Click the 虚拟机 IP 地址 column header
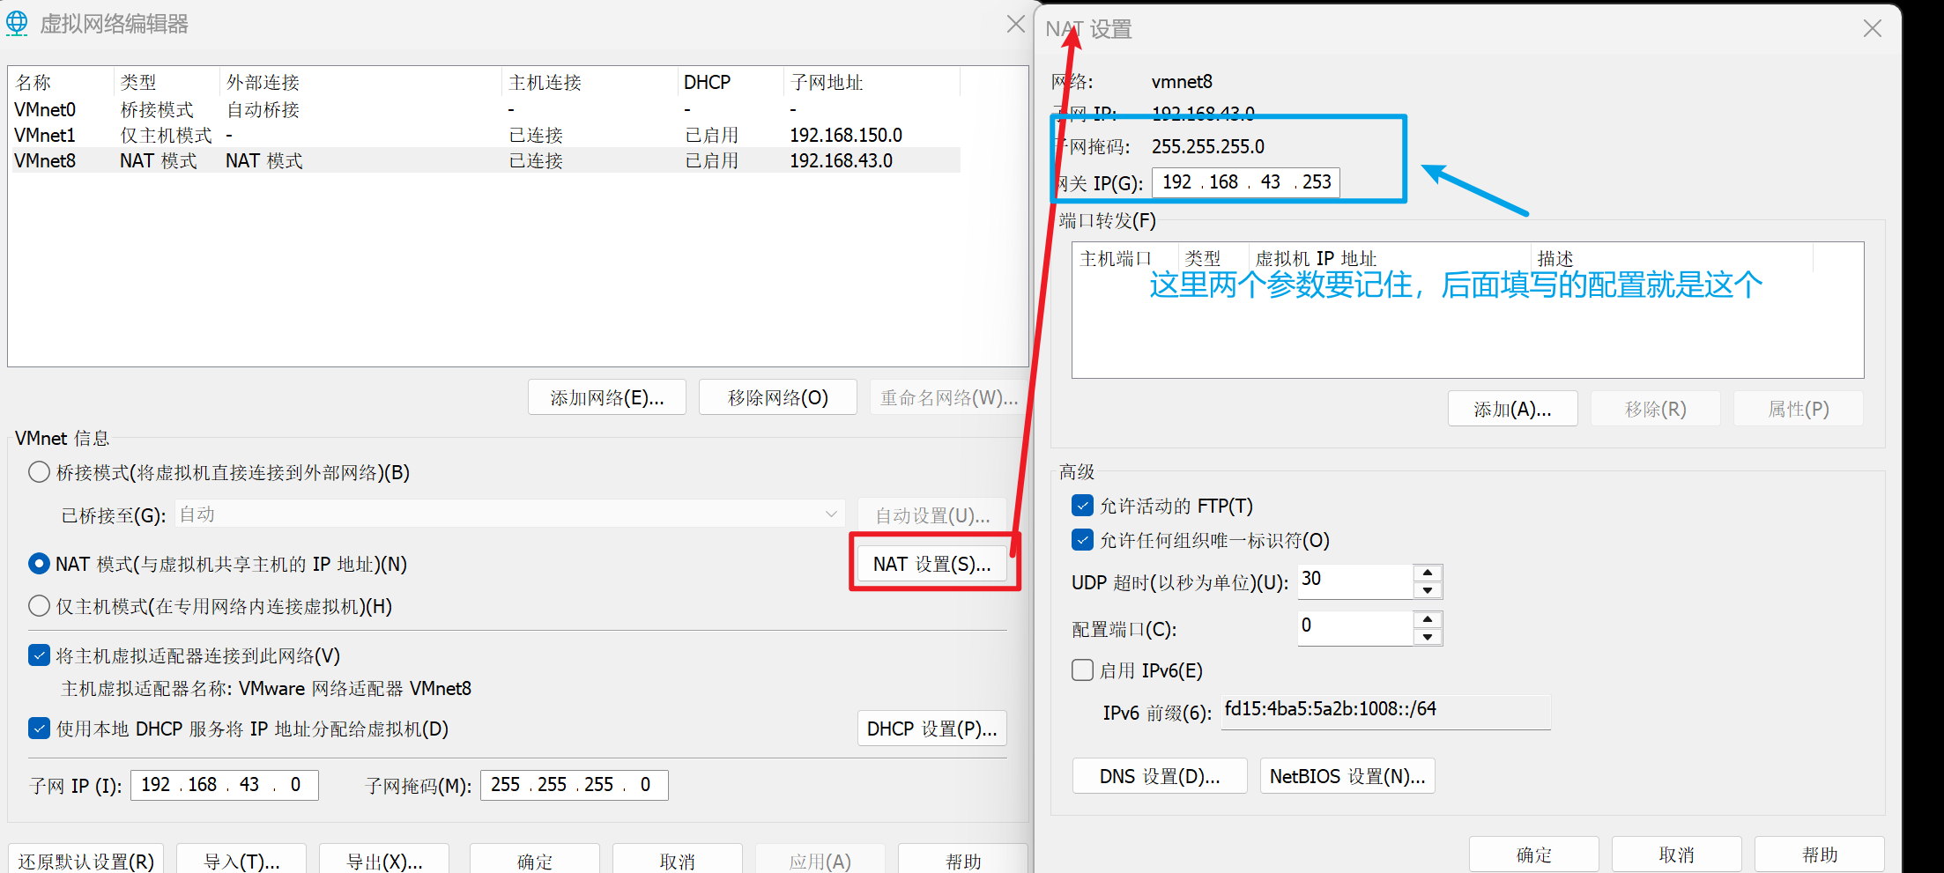1944x873 pixels. click(x=1390, y=258)
